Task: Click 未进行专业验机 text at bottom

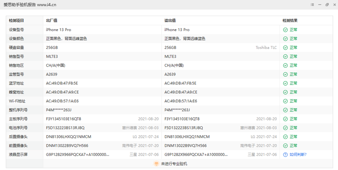Action: [x=174, y=164]
